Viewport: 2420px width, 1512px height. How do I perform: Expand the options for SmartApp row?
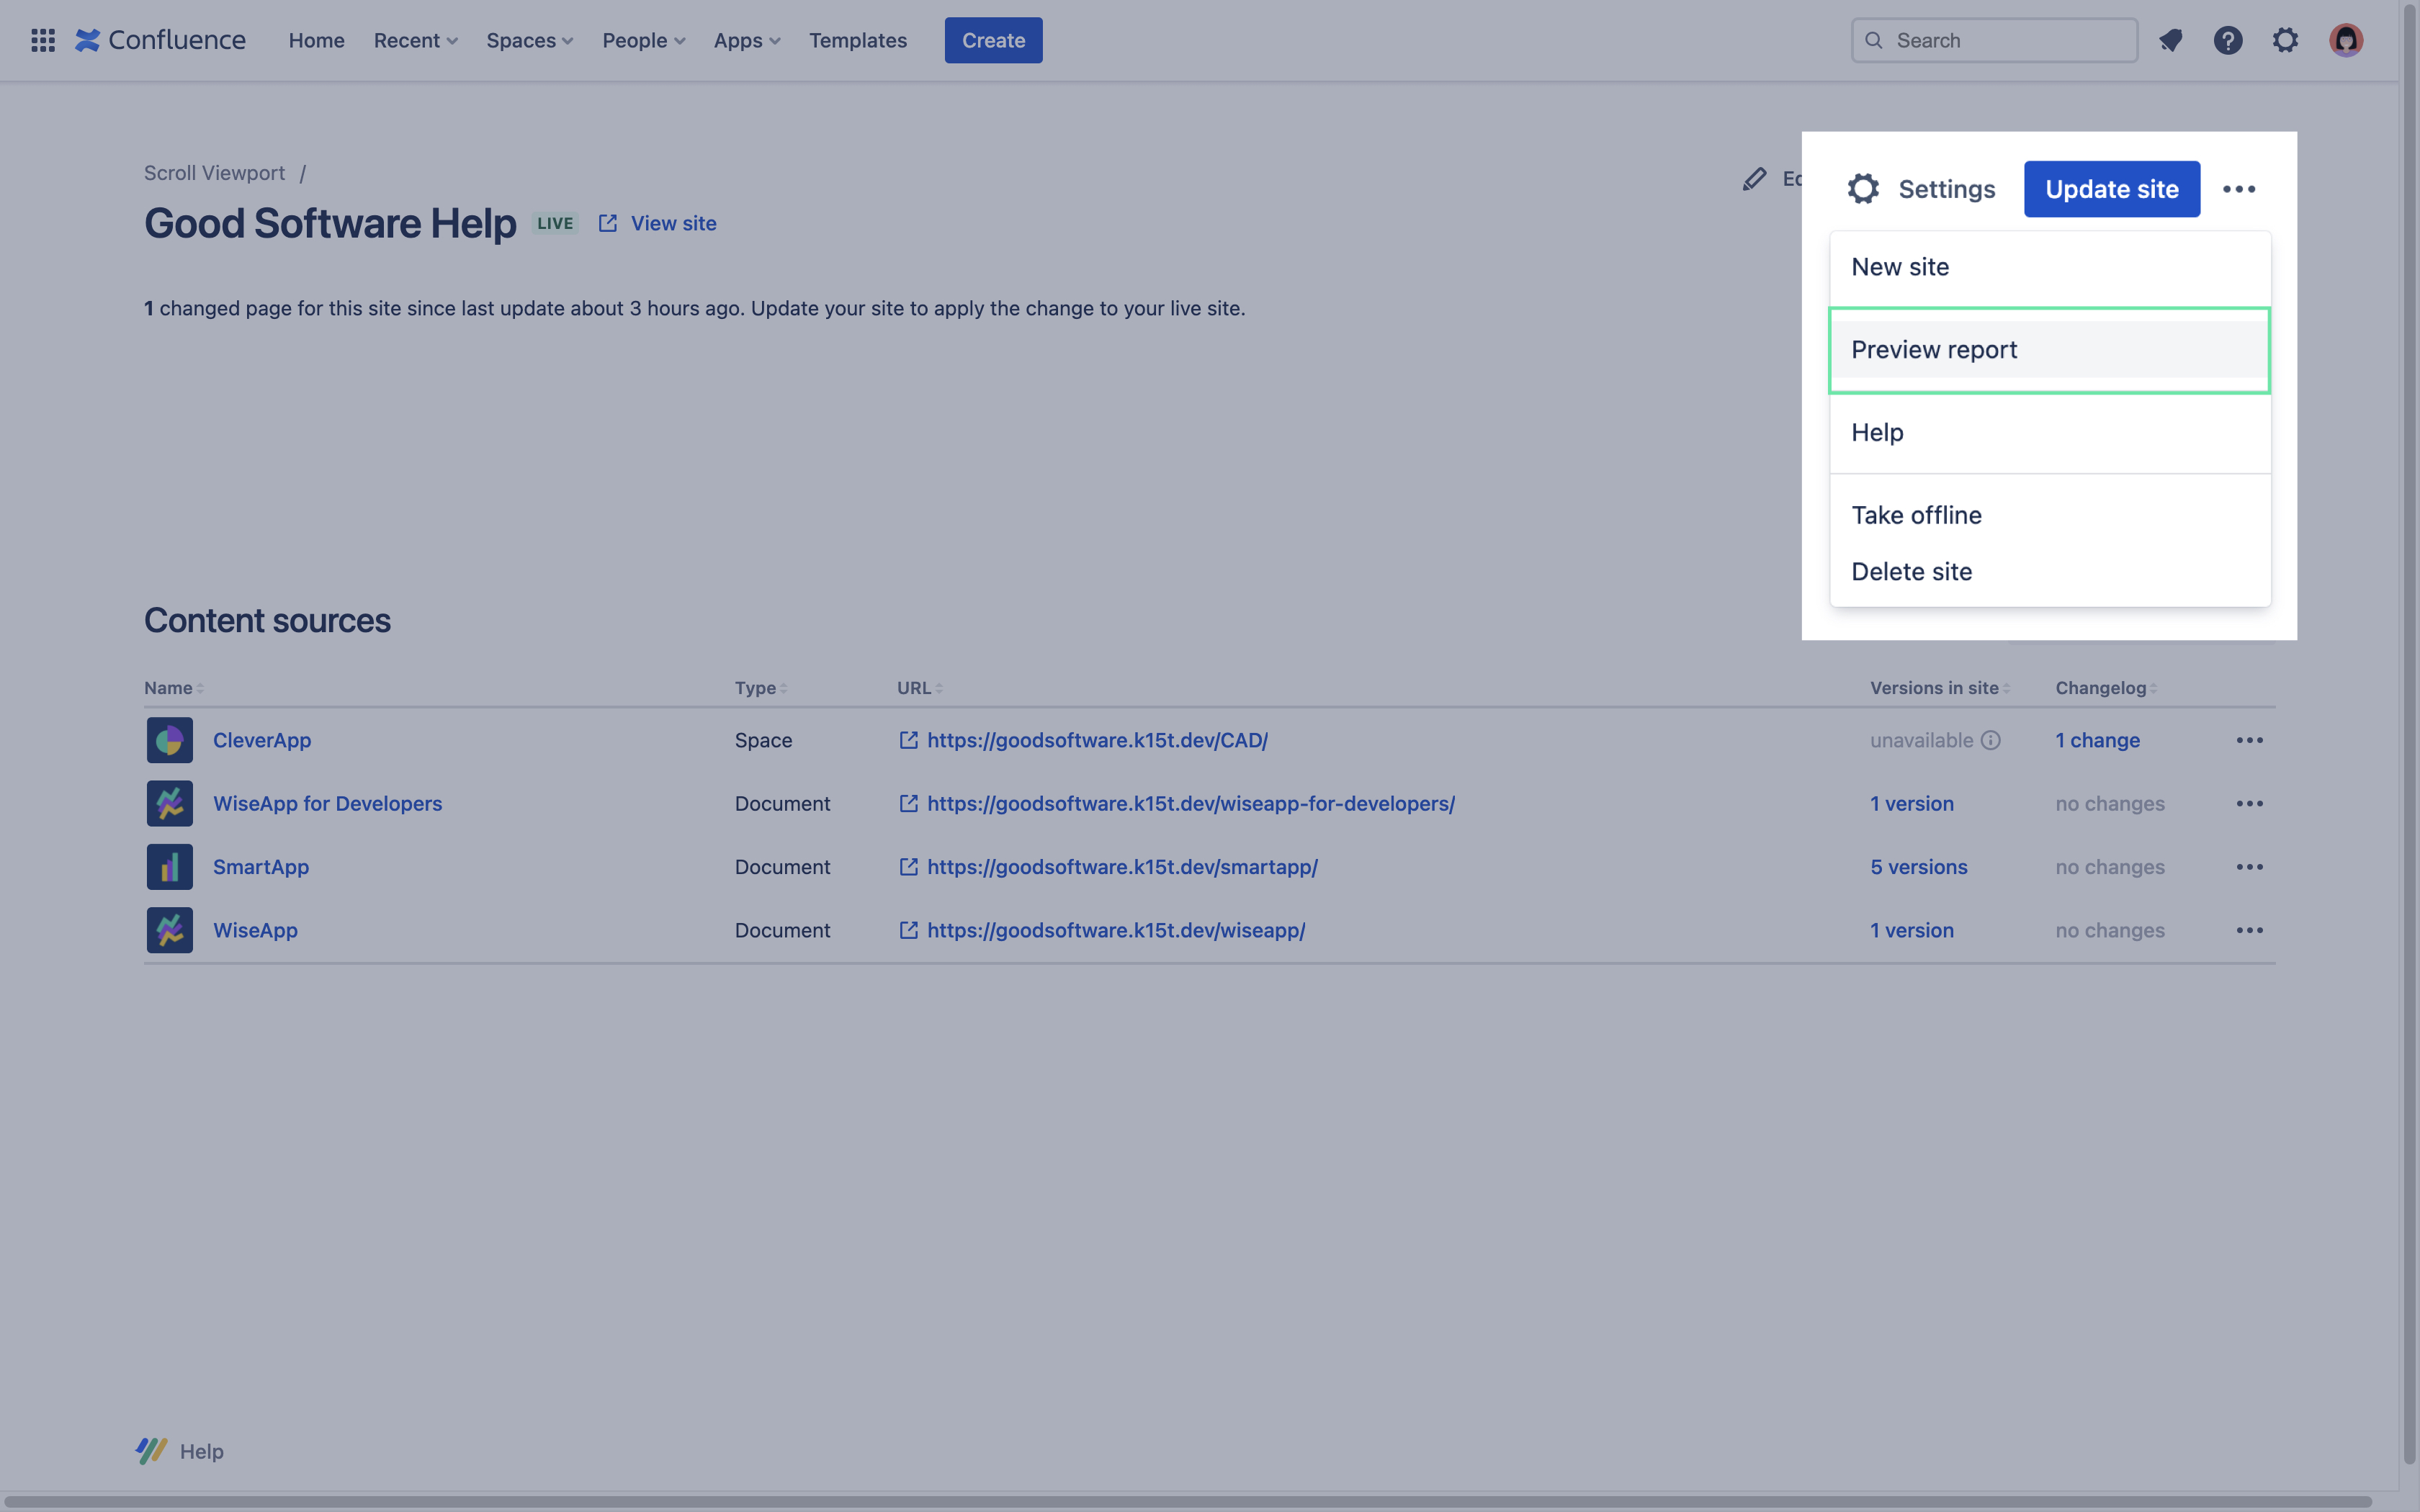2249,865
